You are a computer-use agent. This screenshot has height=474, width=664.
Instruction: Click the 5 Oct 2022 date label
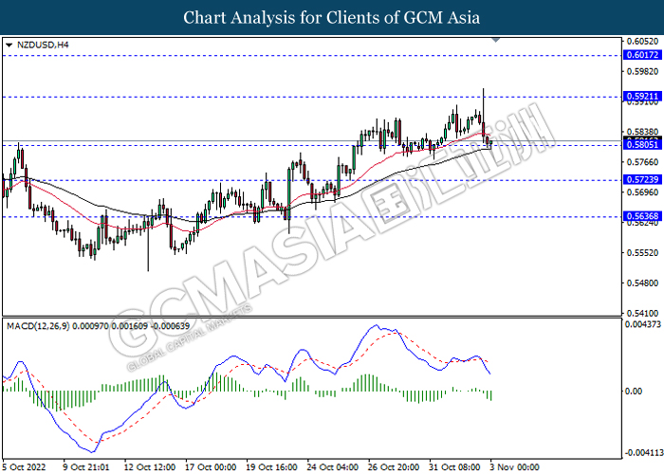click(x=24, y=467)
